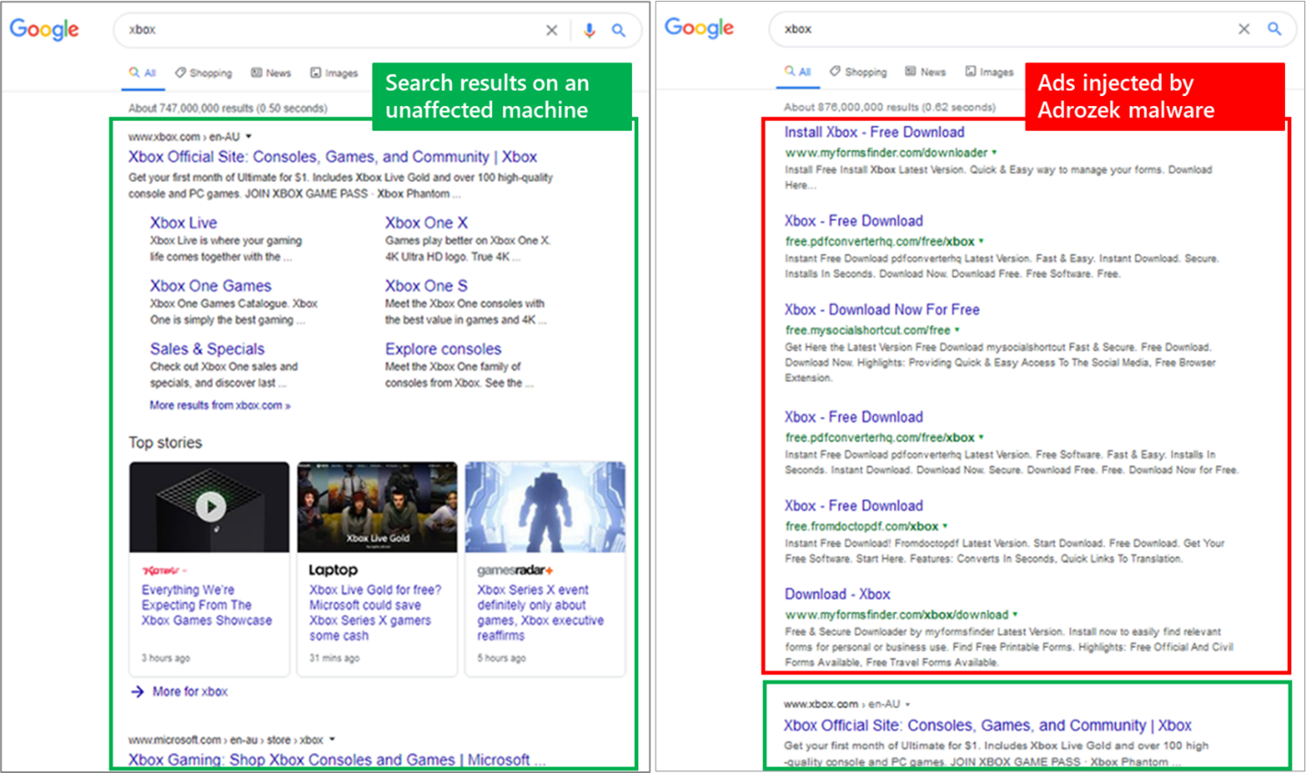
Task: Open the Install Xbox Free Download ad
Action: click(x=873, y=132)
